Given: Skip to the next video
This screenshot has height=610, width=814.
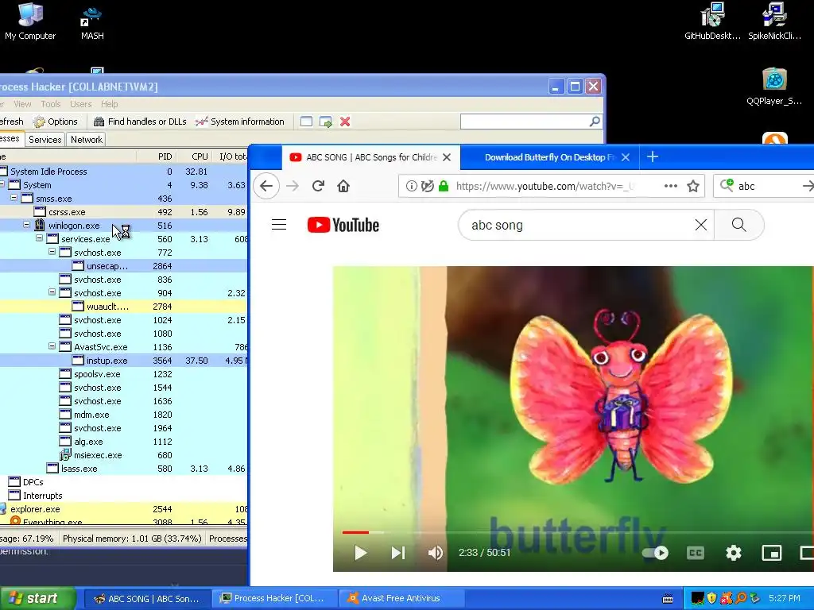Looking at the screenshot, I should (x=397, y=553).
